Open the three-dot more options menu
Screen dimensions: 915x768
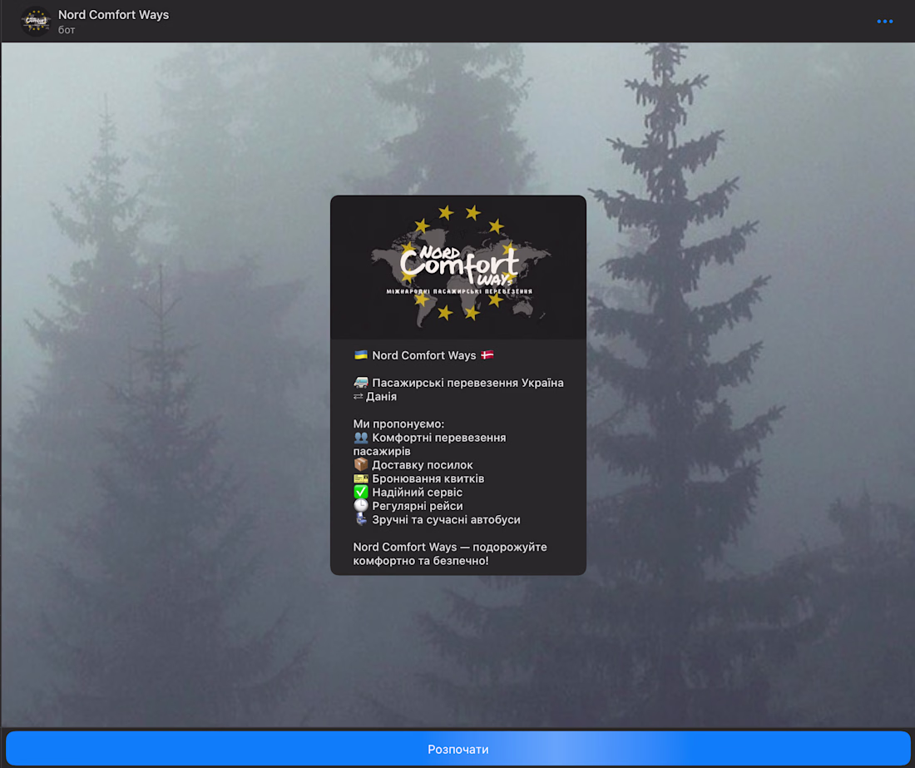coord(884,22)
